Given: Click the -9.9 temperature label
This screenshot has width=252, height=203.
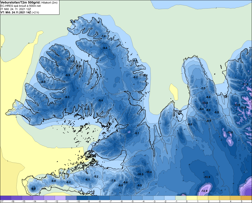Looking at the screenshot, I should [x=208, y=110].
